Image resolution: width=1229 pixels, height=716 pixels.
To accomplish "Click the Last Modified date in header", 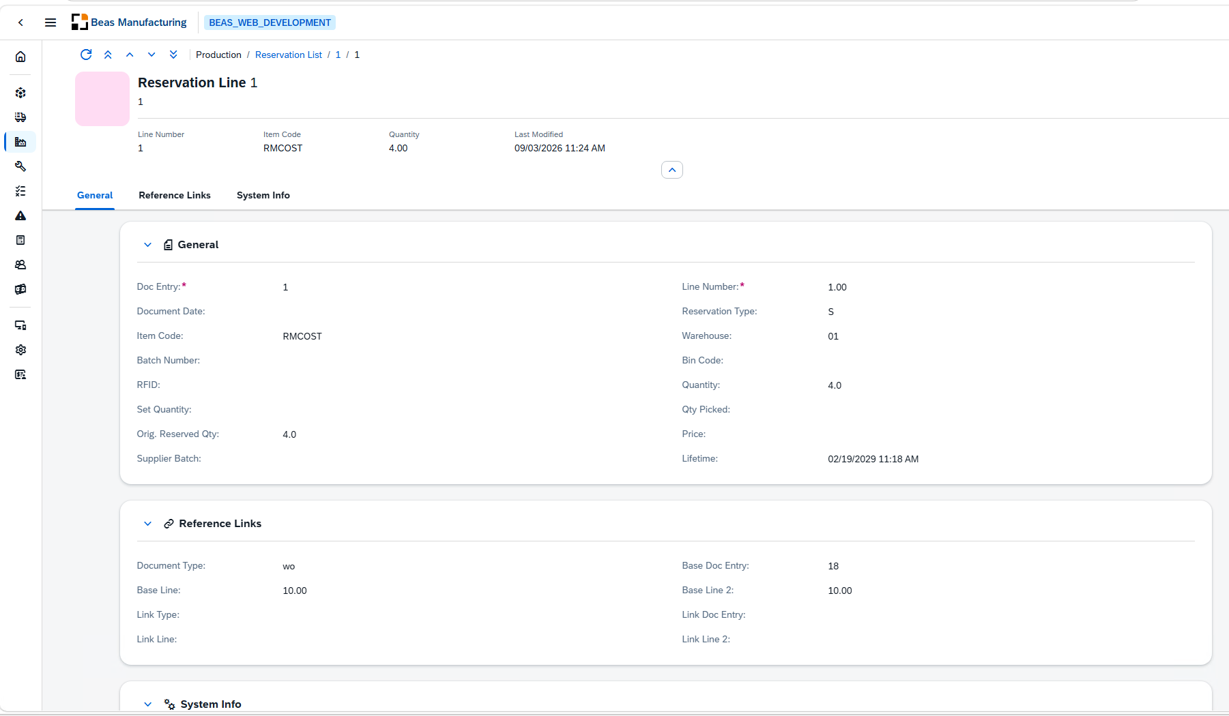I will point(560,148).
